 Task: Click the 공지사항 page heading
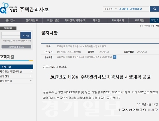click(x=49, y=33)
